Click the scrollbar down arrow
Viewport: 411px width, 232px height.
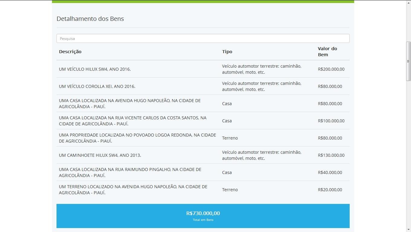pos(408,230)
